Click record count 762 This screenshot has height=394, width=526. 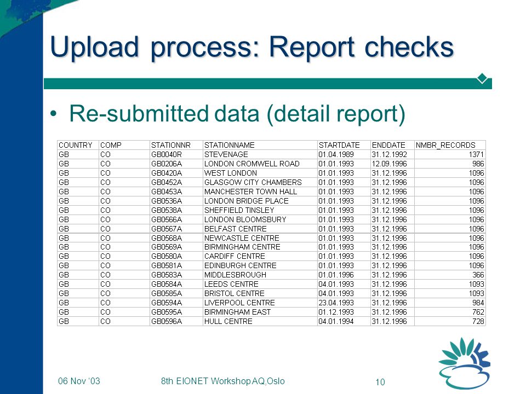tap(478, 312)
